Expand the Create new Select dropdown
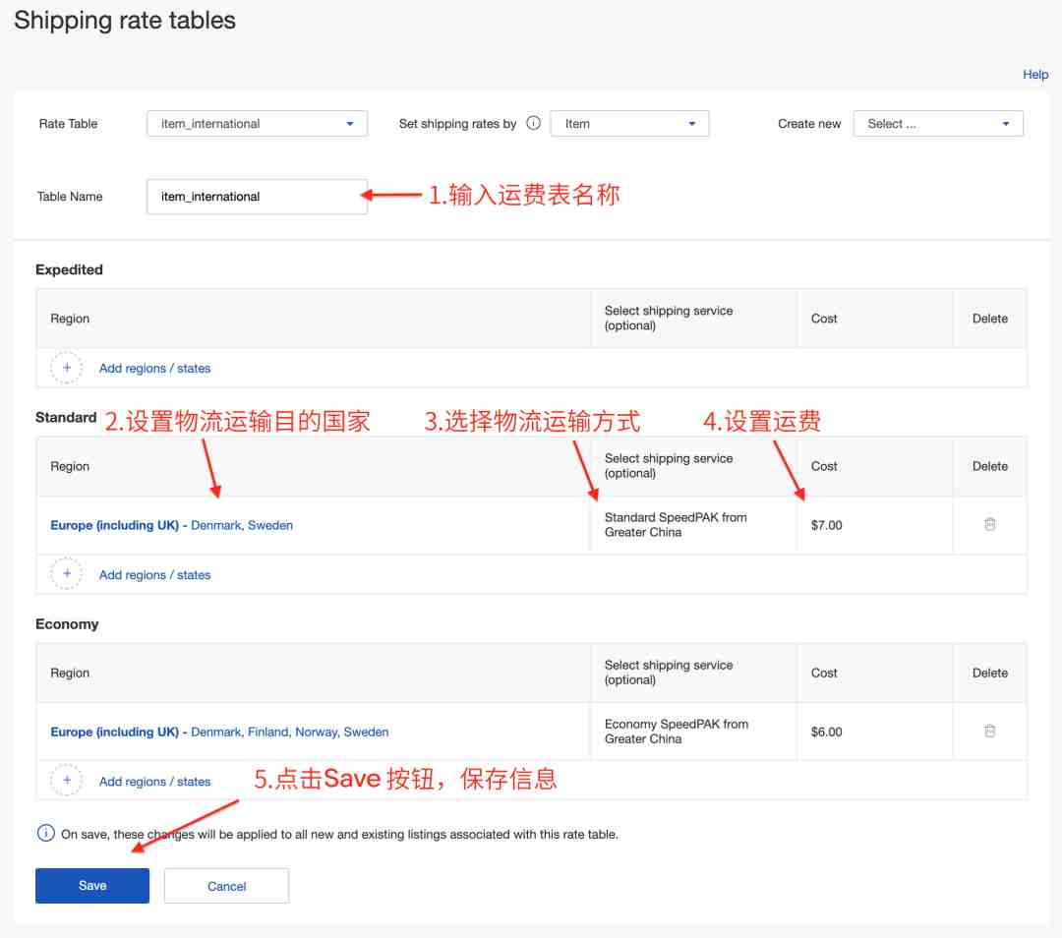The image size is (1062, 938). [x=938, y=124]
